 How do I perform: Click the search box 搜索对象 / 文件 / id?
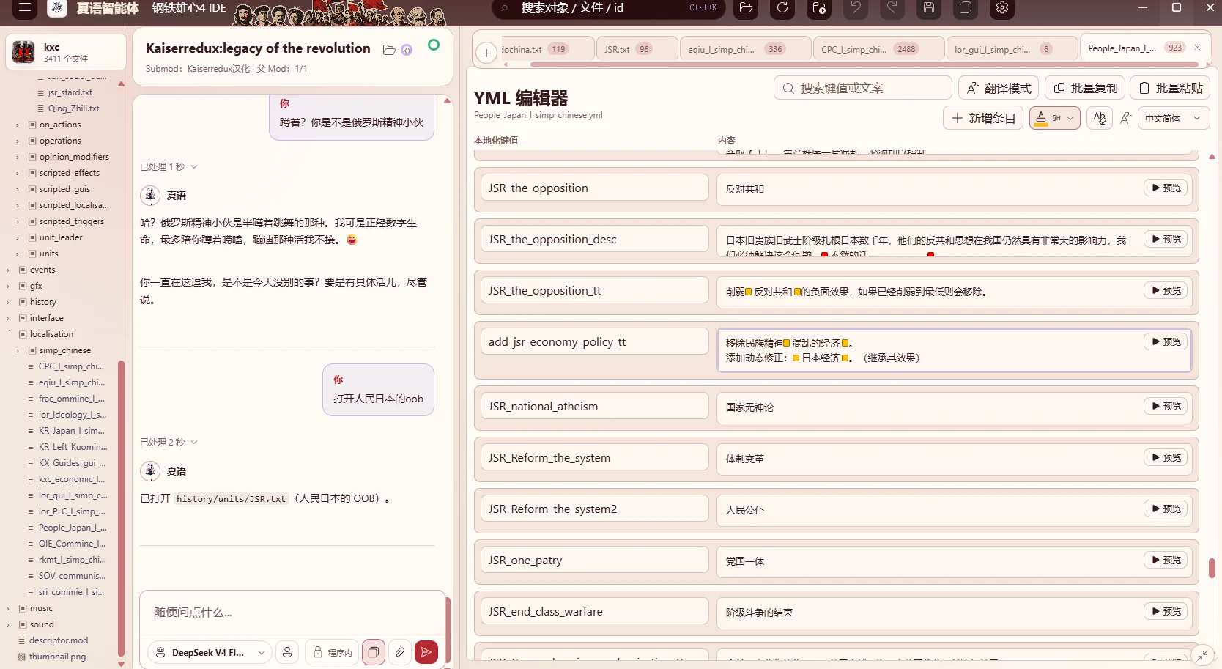(608, 8)
